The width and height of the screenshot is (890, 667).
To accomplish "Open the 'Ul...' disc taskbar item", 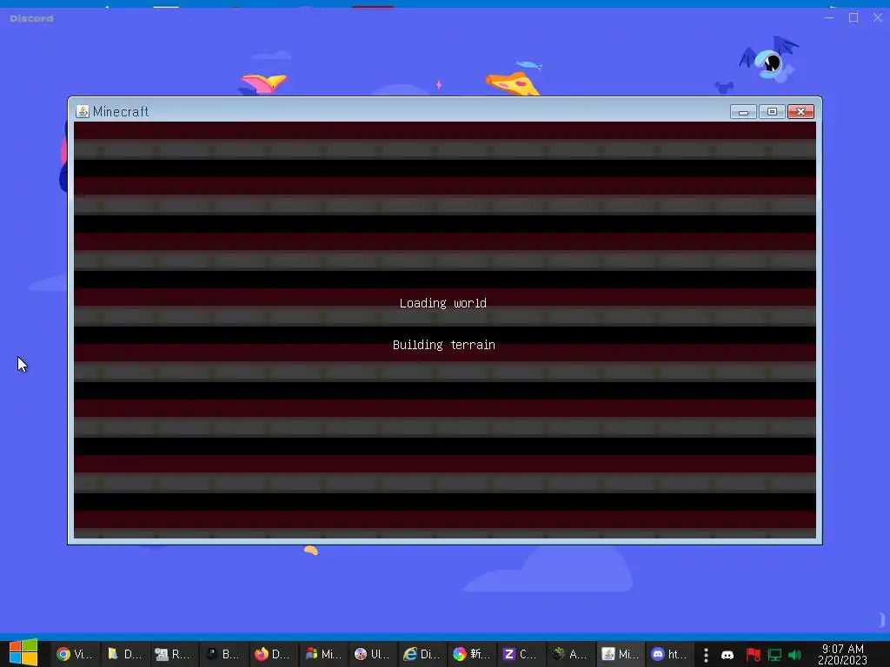I will tap(372, 654).
